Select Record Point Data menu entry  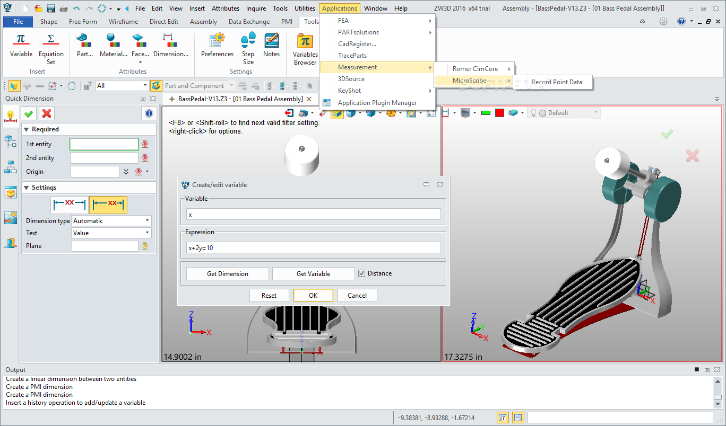[x=557, y=82]
